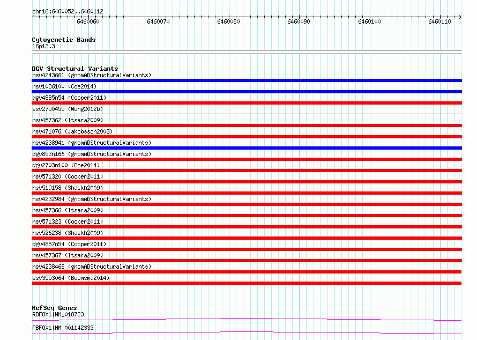Click variant label dgv853n166 (gnomADStructuralVariants)
The image size is (477, 340).
92,154
